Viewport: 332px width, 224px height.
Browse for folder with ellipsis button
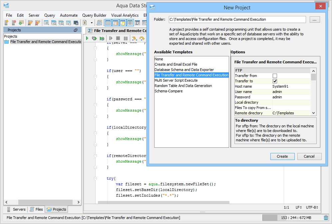coord(315,20)
